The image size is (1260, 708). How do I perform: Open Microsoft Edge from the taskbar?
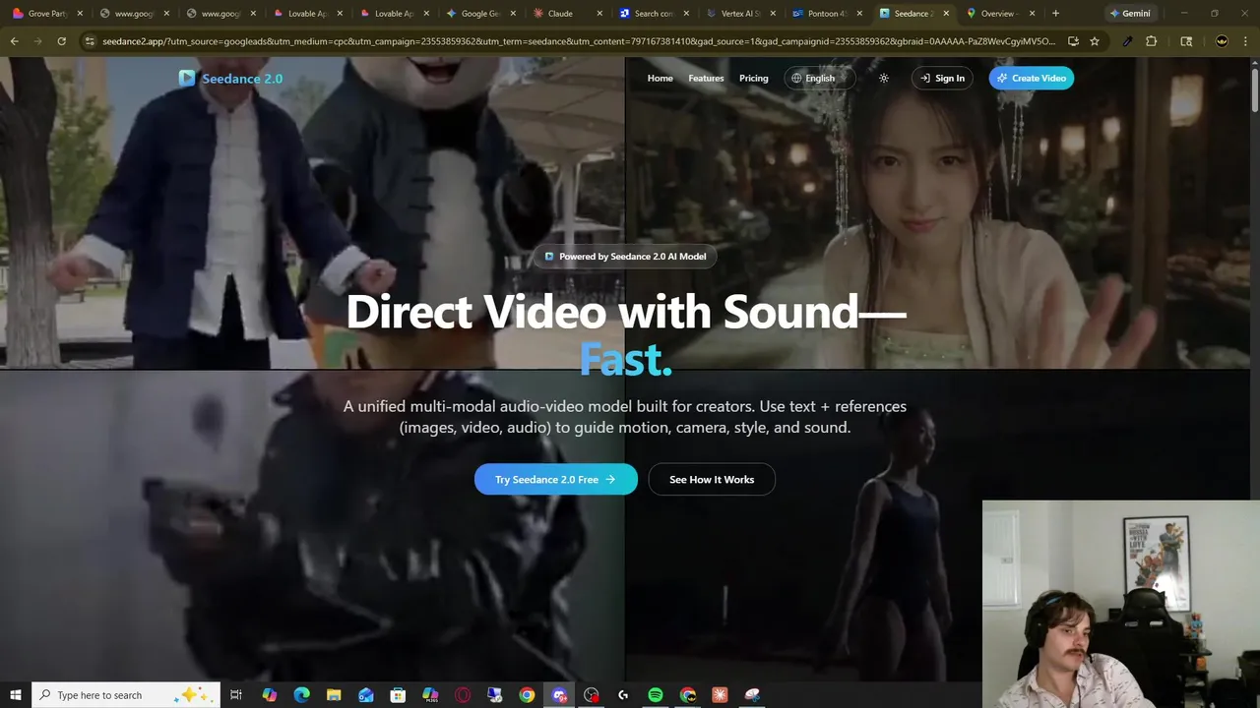(x=301, y=695)
